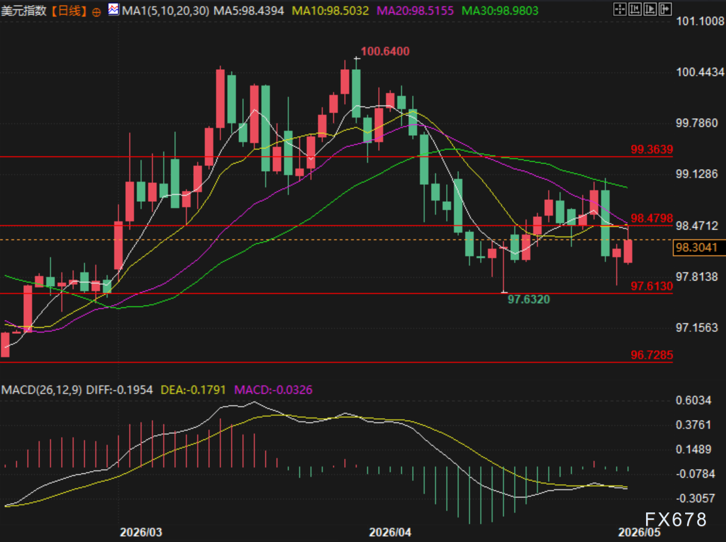Open the MA indicator chart icon
The image size is (726, 542).
pos(113,9)
